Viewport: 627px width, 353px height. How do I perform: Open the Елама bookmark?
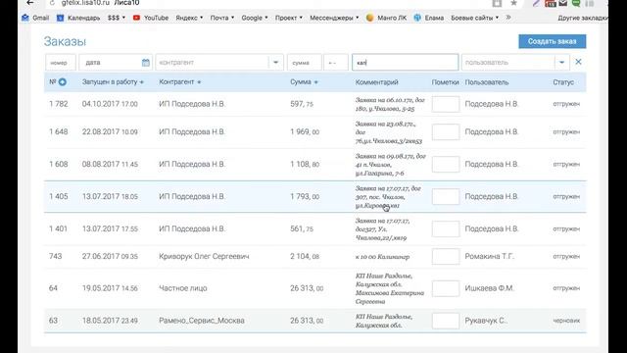[429, 18]
